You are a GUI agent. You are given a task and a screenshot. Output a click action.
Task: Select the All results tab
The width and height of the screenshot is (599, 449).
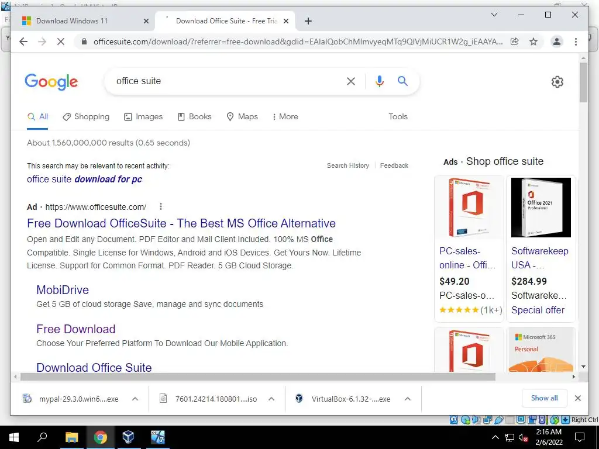(37, 117)
